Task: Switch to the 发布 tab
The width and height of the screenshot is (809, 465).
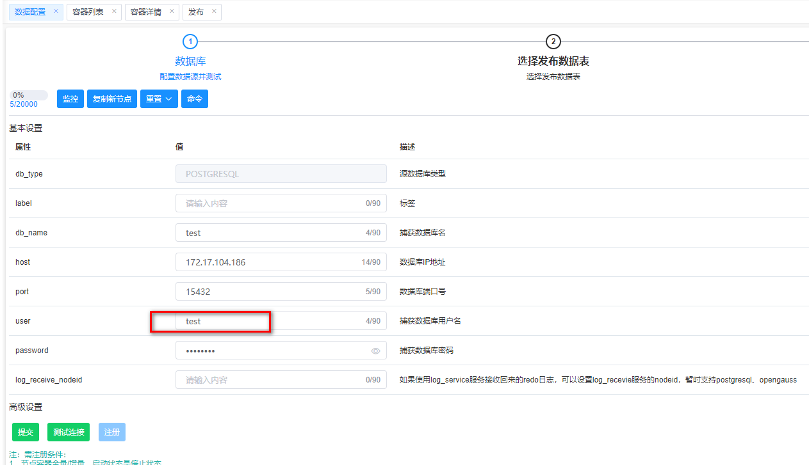Action: 196,12
